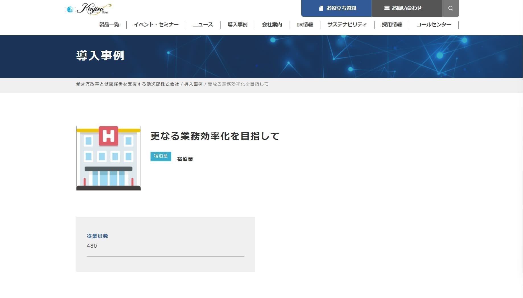
Task: Click the document icon beside お役立ち資料
Action: click(x=321, y=8)
